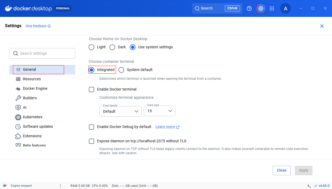Click the Engine stopped status text

pyautogui.click(x=21, y=186)
